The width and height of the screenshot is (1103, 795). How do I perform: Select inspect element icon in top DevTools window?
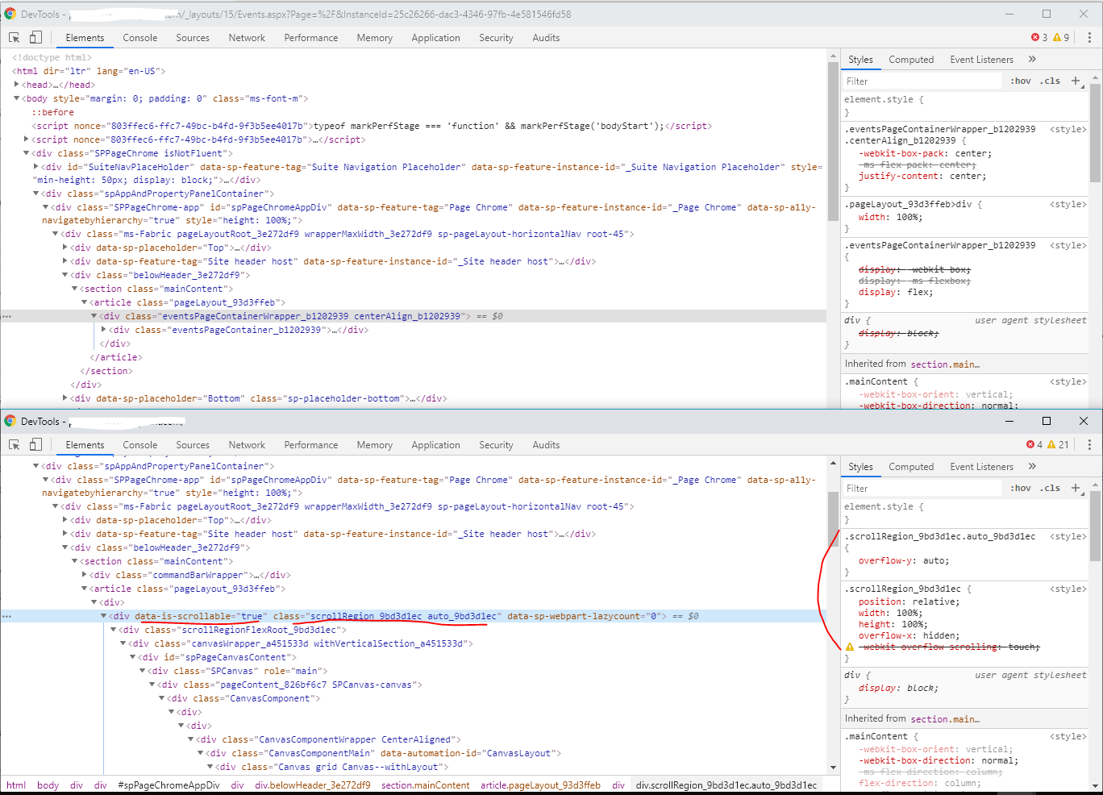pyautogui.click(x=15, y=38)
